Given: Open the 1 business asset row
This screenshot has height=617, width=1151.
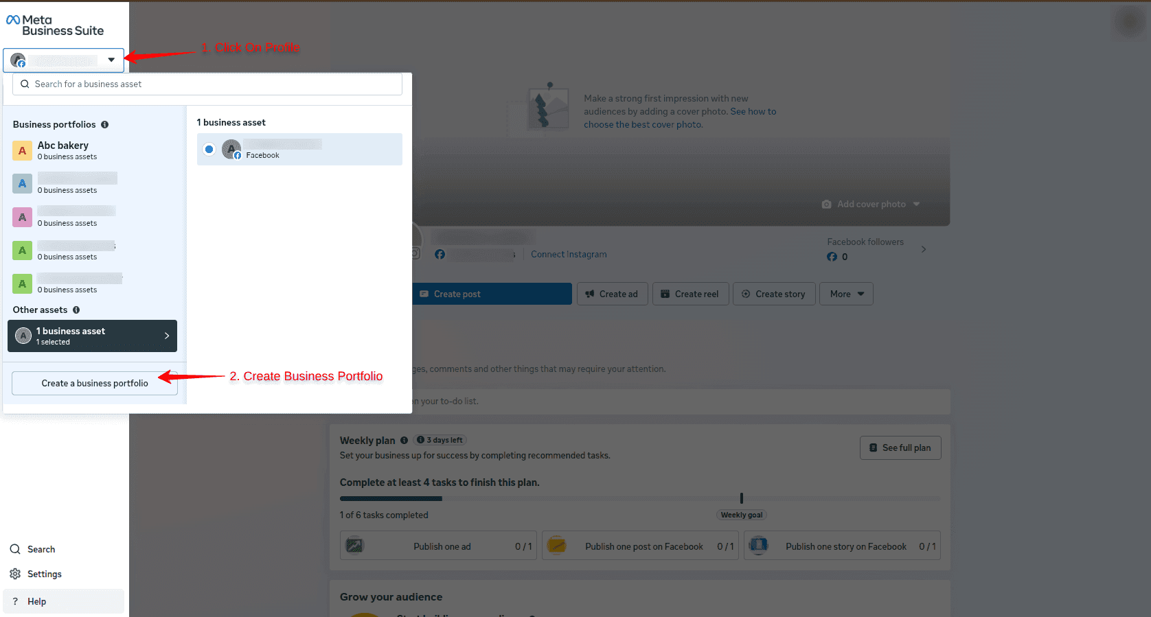Looking at the screenshot, I should pos(92,336).
